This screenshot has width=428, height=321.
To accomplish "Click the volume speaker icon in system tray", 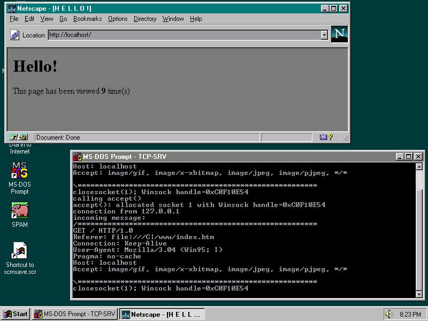I will [389, 314].
